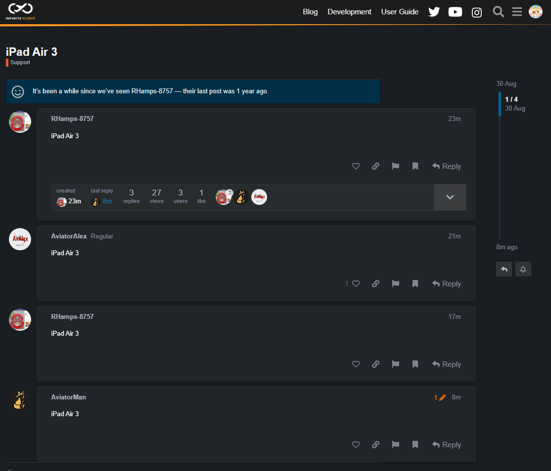The width and height of the screenshot is (551, 471).
Task: Open the YouTube icon link in header
Action: [455, 12]
